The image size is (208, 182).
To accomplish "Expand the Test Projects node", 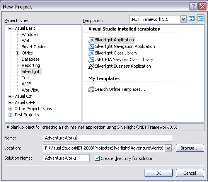I will pyautogui.click(x=10, y=115).
